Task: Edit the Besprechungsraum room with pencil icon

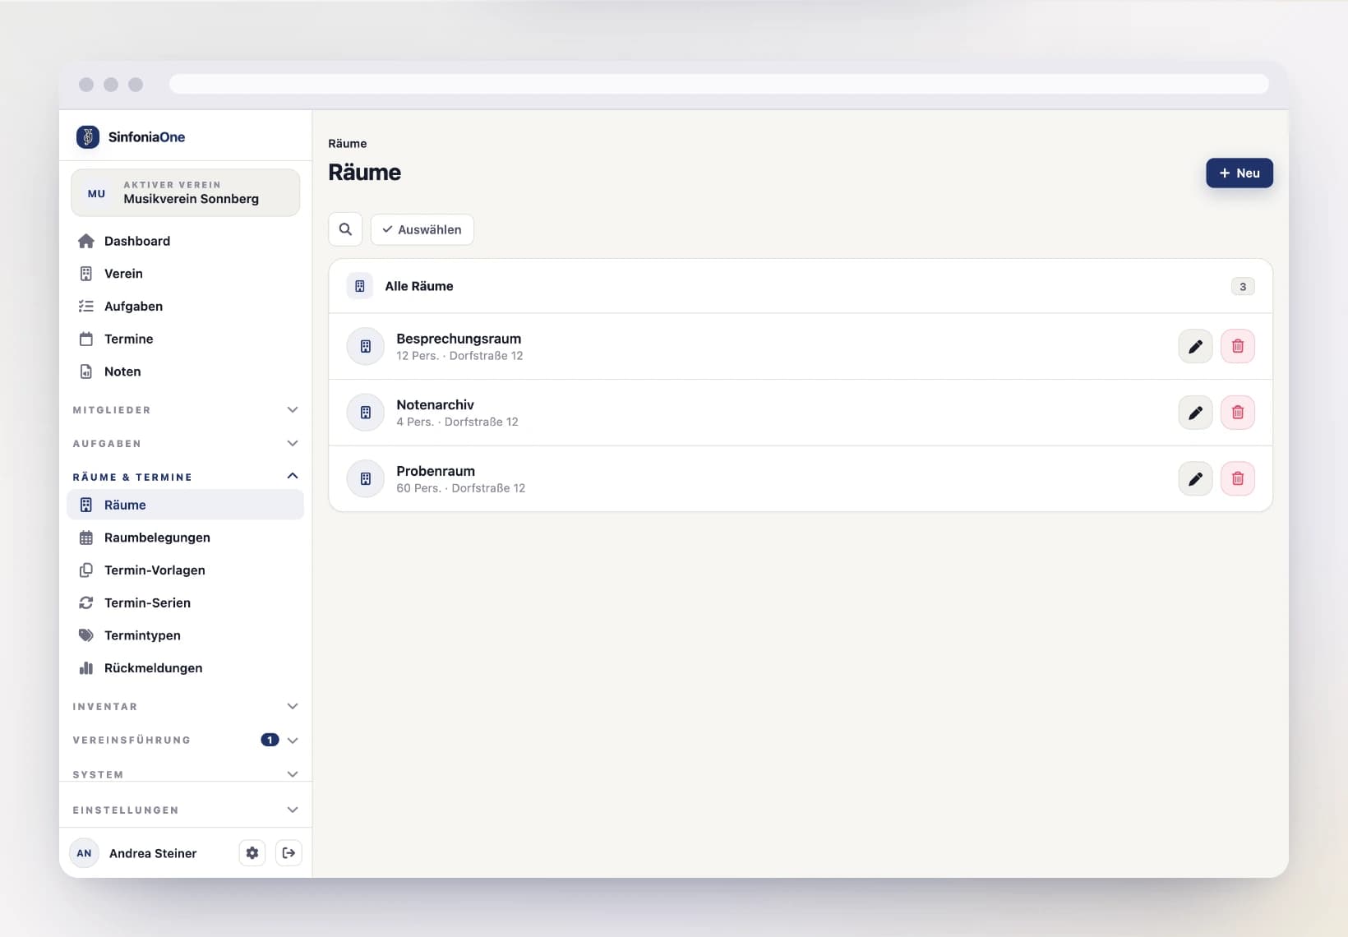Action: [x=1195, y=346]
